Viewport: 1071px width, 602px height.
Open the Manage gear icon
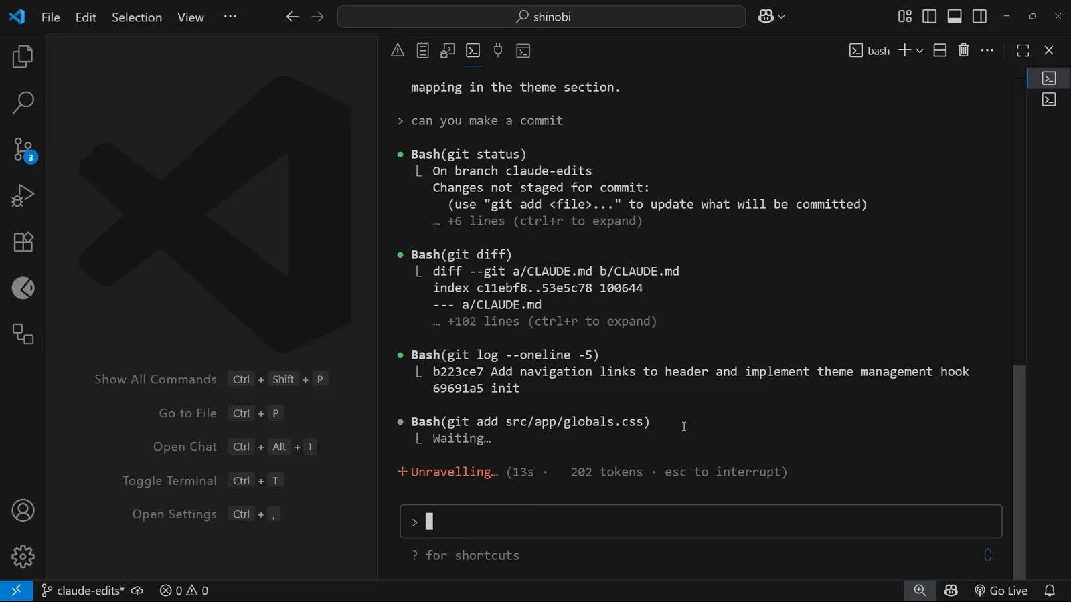[23, 557]
